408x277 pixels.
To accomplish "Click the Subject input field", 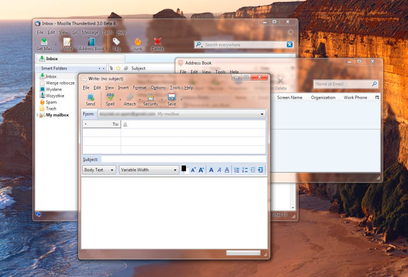I will pos(183,159).
